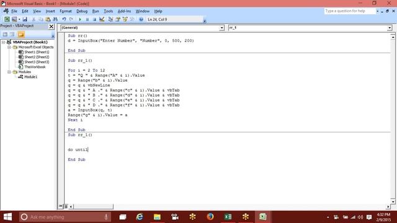Viewport: 397px width, 223px height.
Task: Save the workbook with the disk icon
Action: click(25, 19)
